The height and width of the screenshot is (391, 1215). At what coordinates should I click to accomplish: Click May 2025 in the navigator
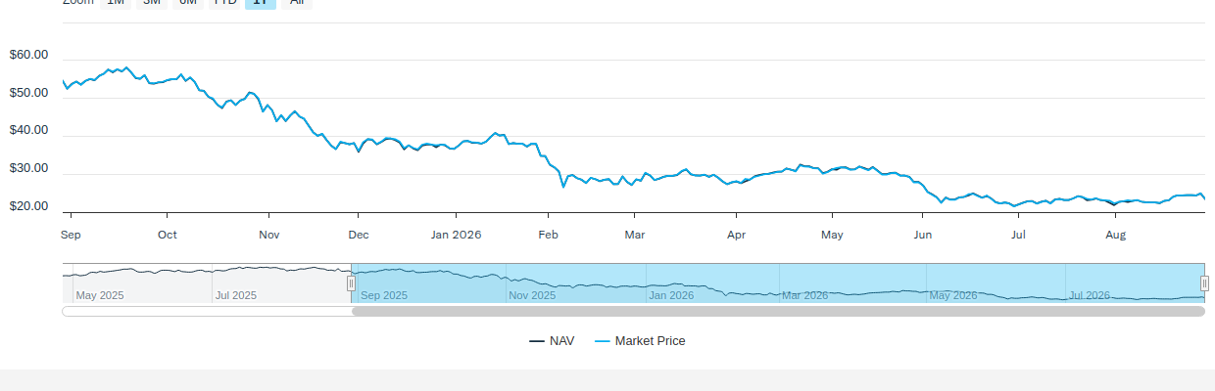tap(100, 295)
